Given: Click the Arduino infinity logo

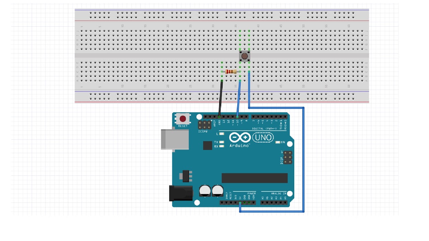Looking at the screenshot, I should tap(240, 138).
